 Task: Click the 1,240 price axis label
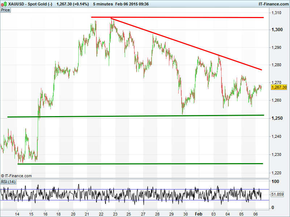pos(276,136)
